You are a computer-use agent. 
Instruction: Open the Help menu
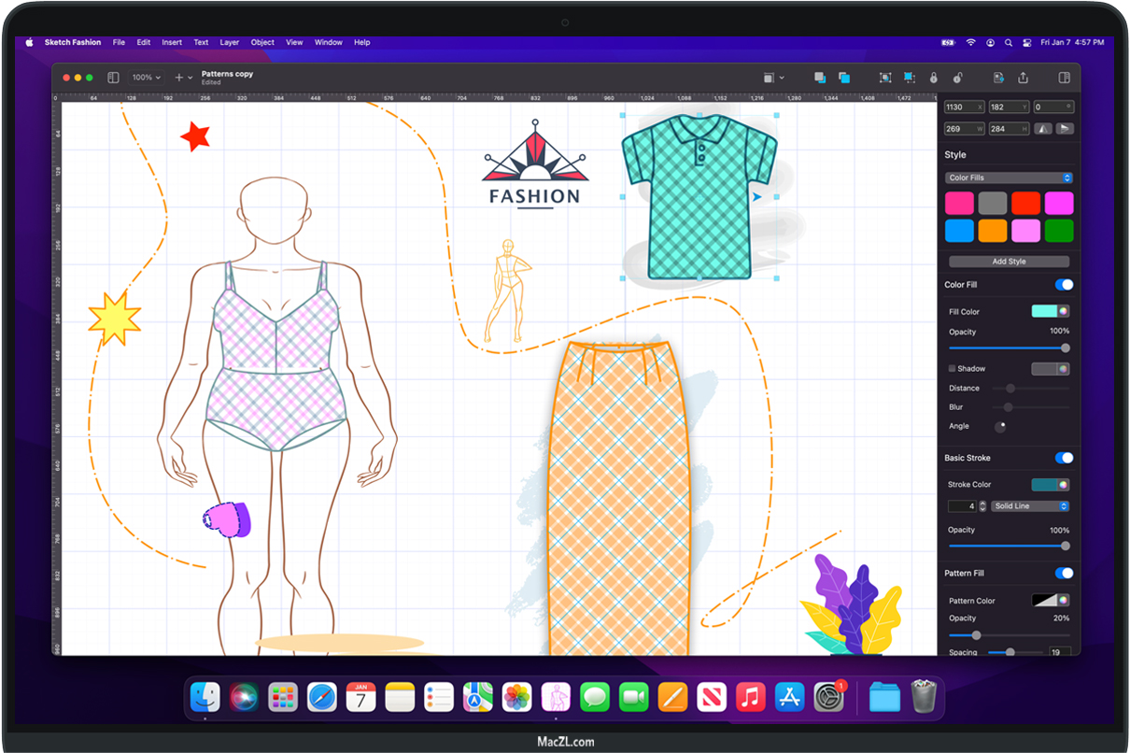(361, 42)
